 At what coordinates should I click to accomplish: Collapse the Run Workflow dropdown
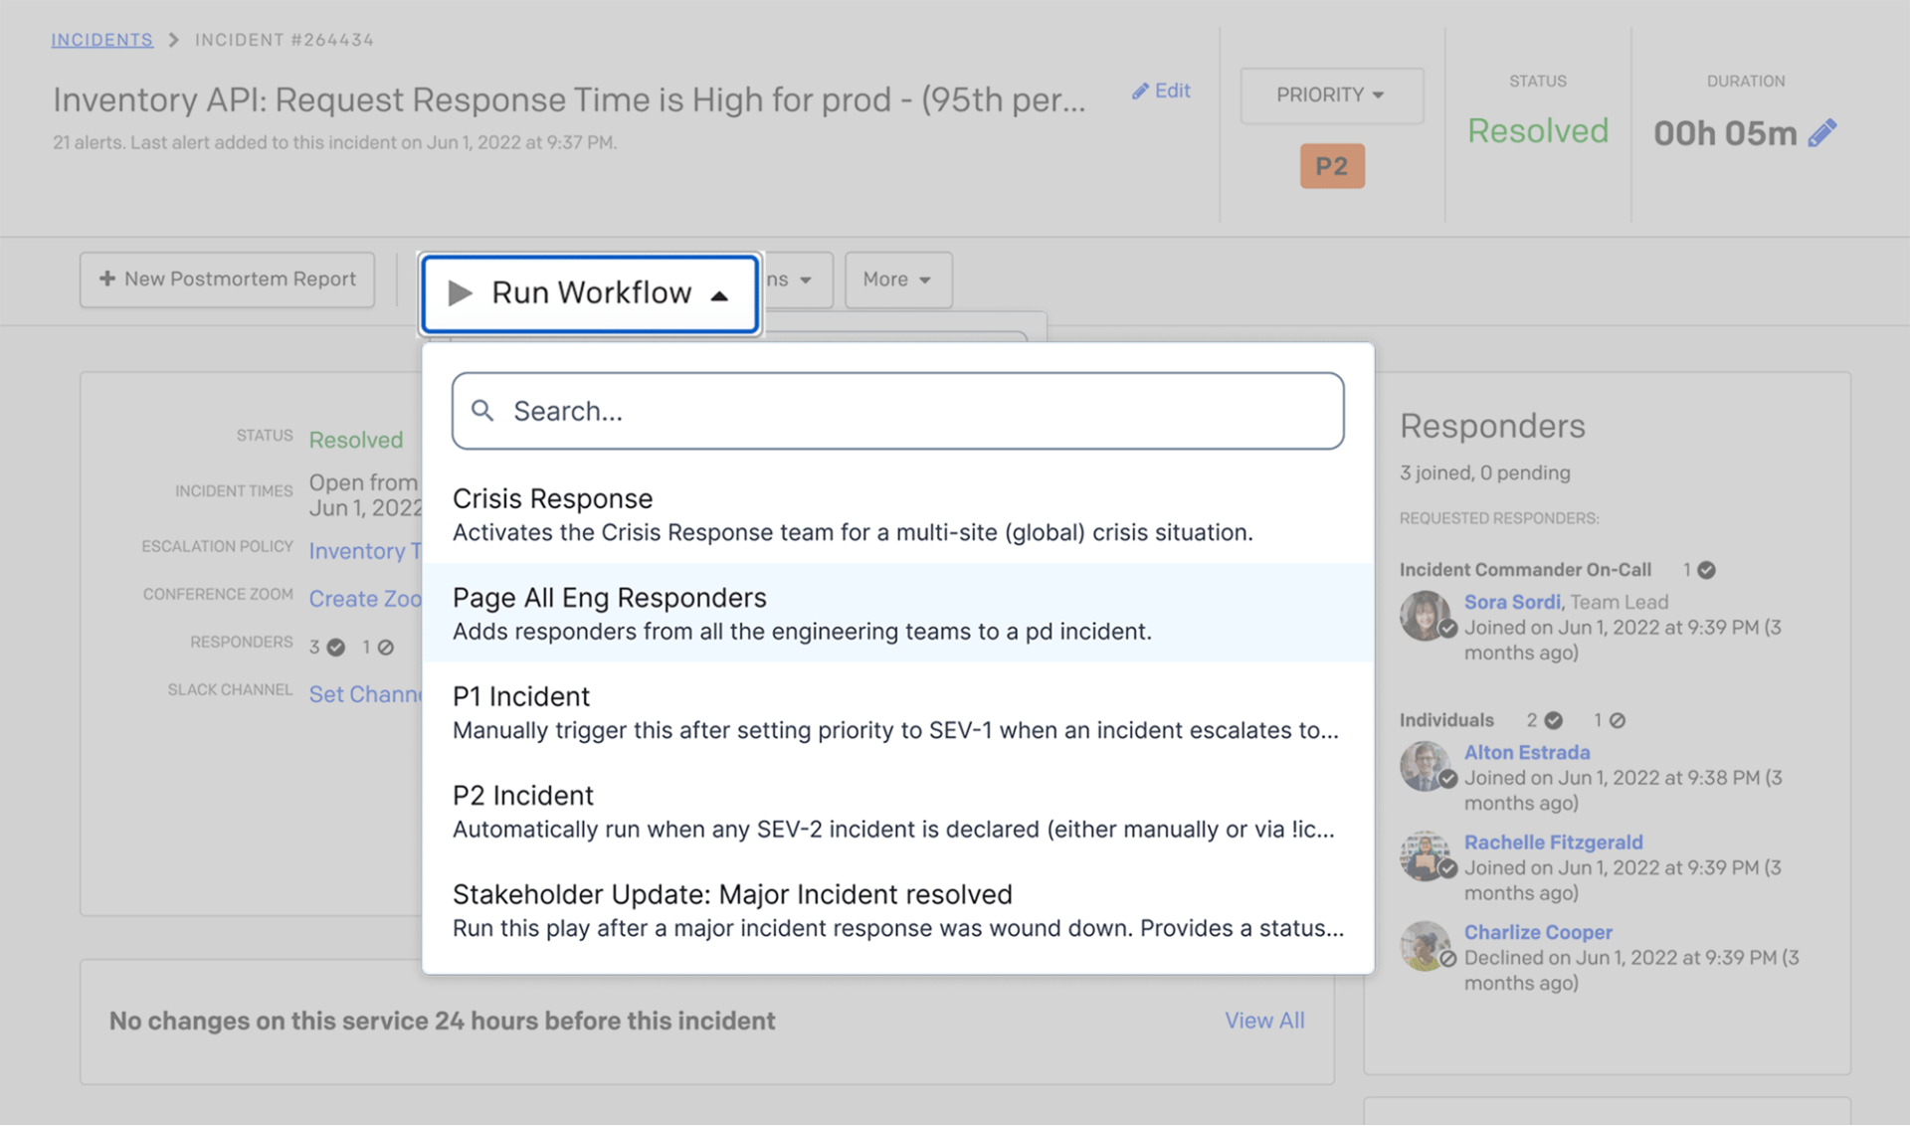(720, 294)
